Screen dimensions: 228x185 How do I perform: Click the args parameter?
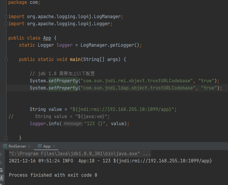pos(113,59)
